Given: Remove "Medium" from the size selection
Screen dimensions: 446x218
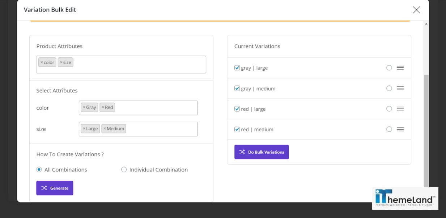Looking at the screenshot, I should click(x=105, y=128).
